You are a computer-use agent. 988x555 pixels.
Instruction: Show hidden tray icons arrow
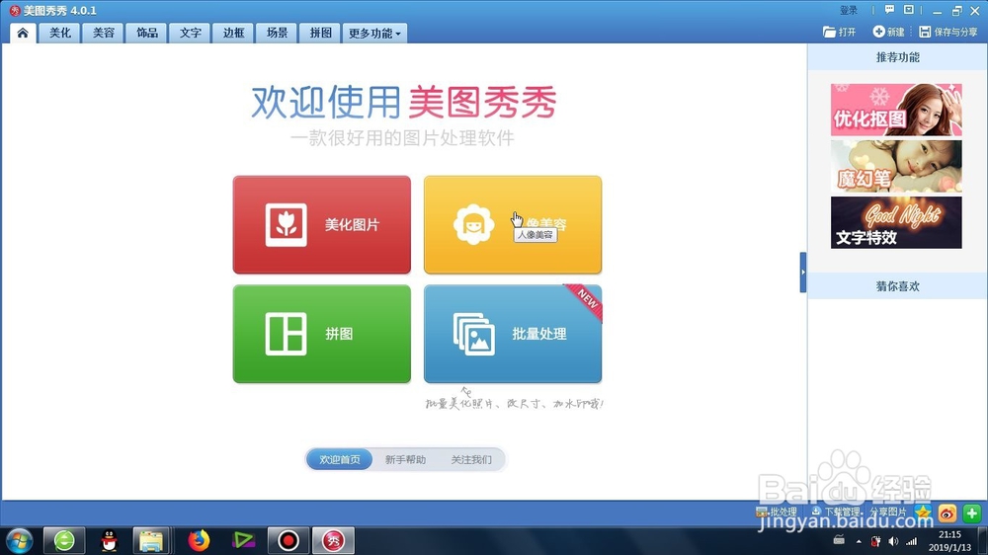pos(859,541)
